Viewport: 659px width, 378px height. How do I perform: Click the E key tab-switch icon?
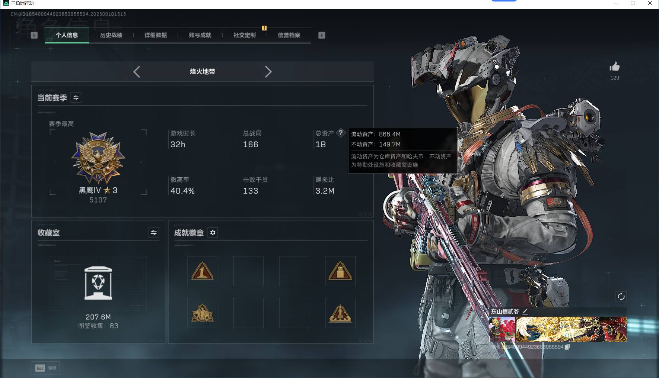click(322, 35)
